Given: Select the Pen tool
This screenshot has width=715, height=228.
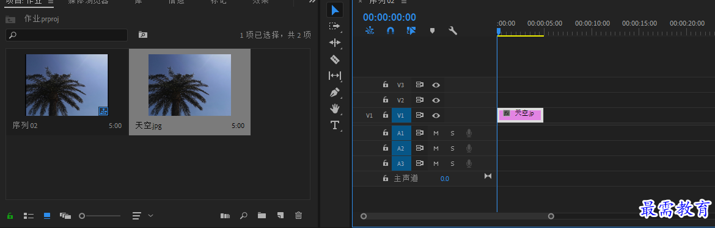Looking at the screenshot, I should pyautogui.click(x=335, y=93).
